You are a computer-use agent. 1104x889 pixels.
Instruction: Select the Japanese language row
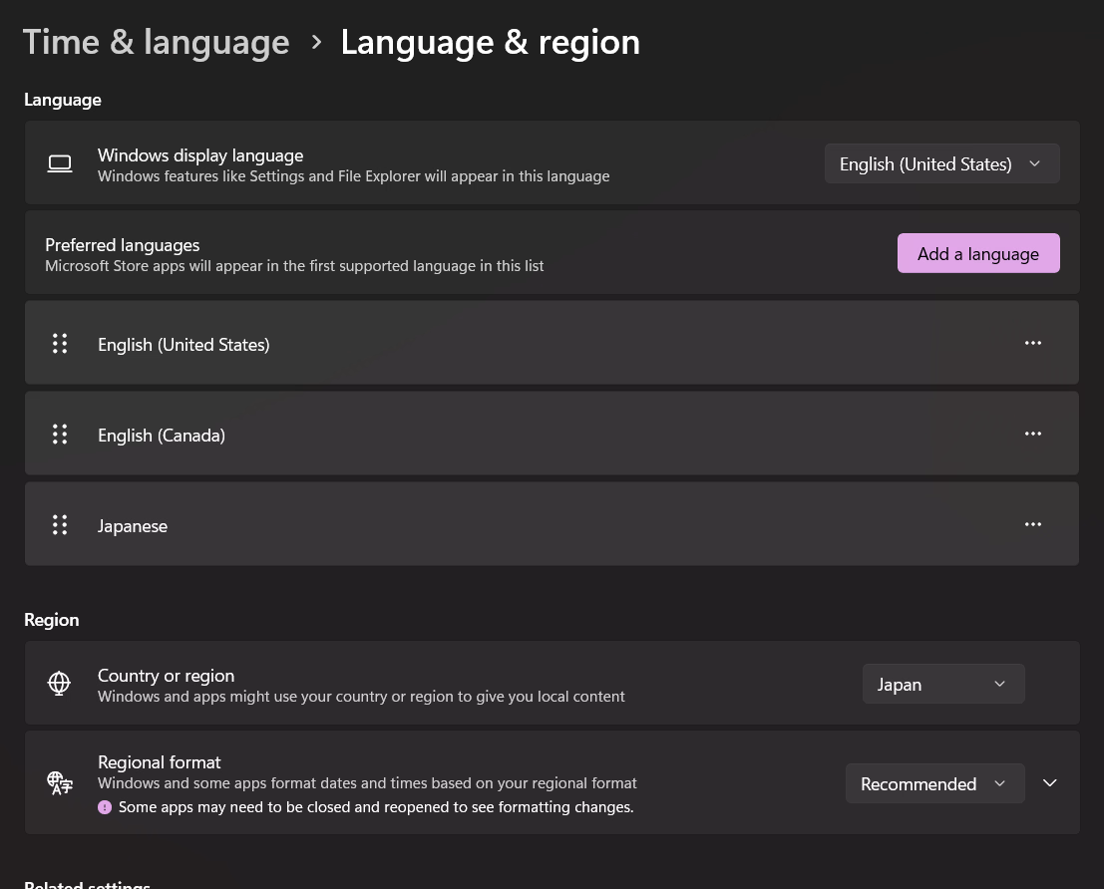pos(133,526)
